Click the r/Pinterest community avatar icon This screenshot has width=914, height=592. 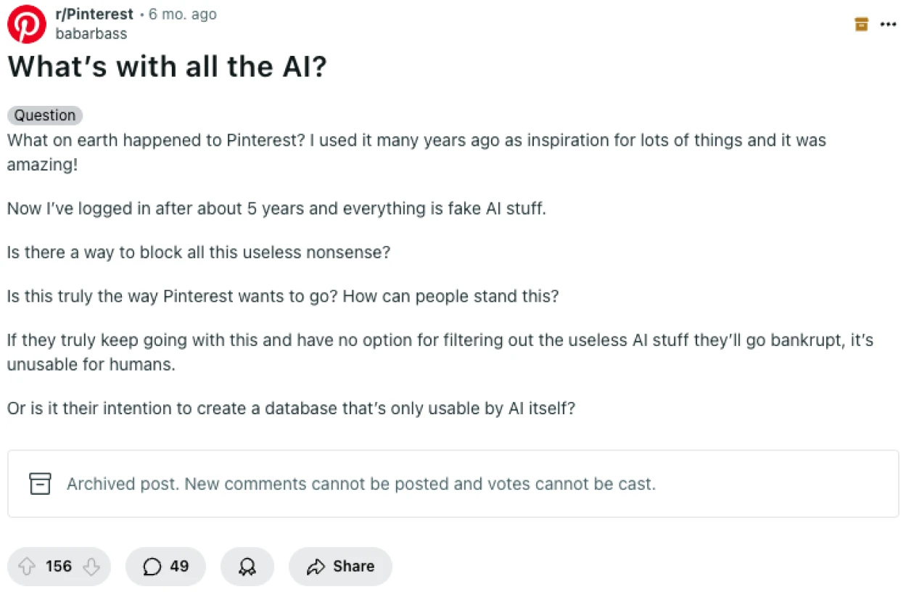[27, 24]
